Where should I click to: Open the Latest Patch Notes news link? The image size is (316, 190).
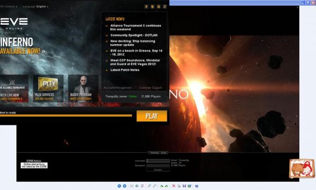tap(125, 70)
